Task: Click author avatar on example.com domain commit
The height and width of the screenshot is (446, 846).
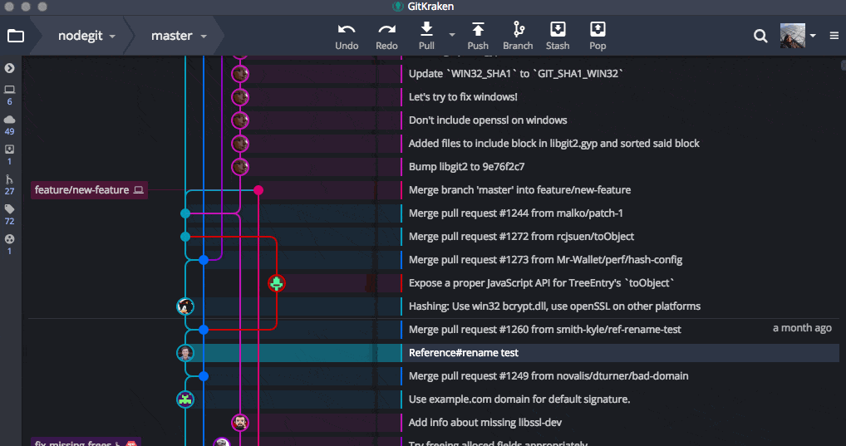Action: 185,399
